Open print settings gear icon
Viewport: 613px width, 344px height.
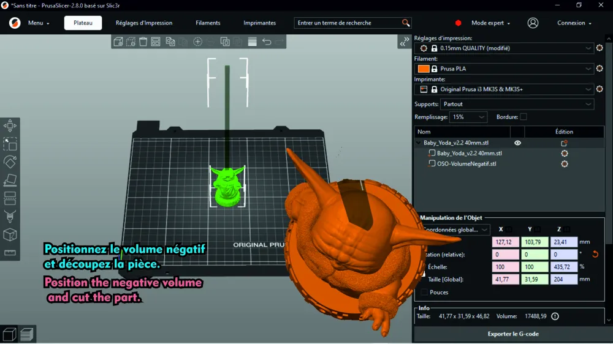[x=600, y=48]
